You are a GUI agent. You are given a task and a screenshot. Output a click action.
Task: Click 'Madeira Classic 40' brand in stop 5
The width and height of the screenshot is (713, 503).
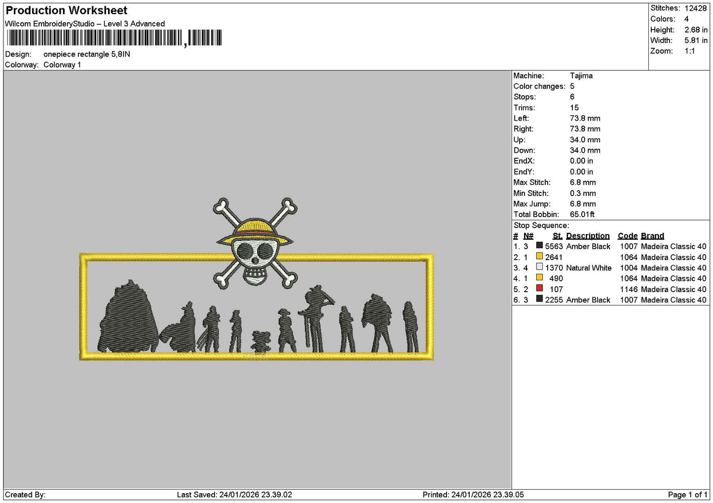[674, 289]
